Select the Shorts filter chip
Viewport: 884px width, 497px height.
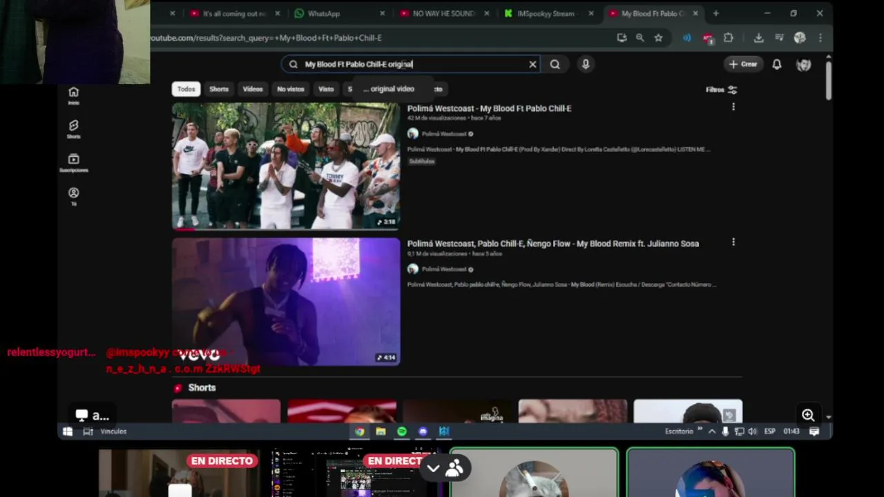[x=219, y=89]
